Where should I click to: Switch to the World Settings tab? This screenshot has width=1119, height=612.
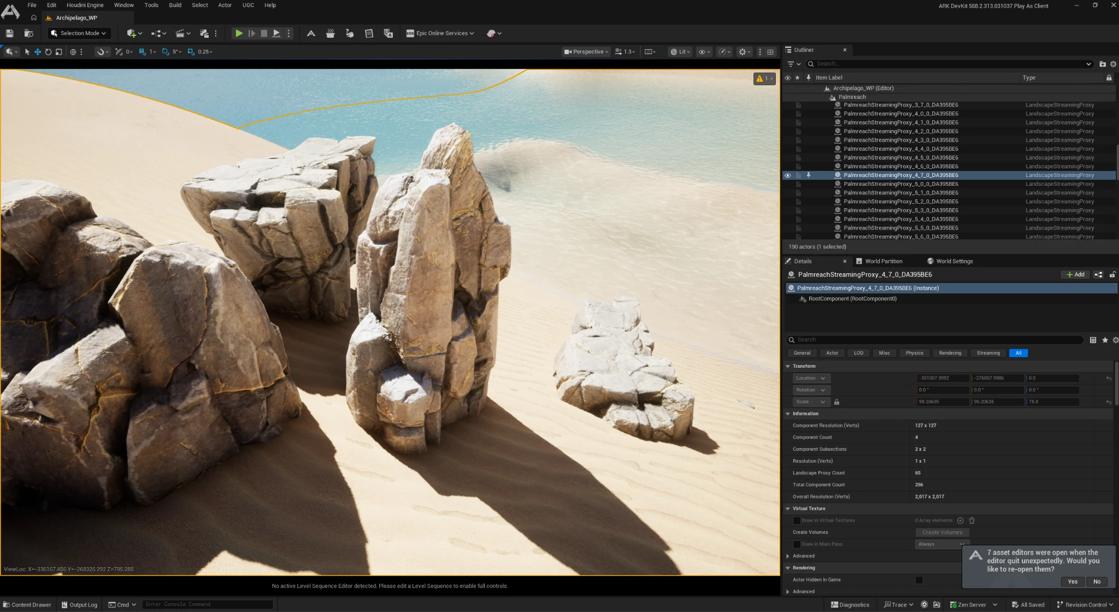click(x=950, y=261)
